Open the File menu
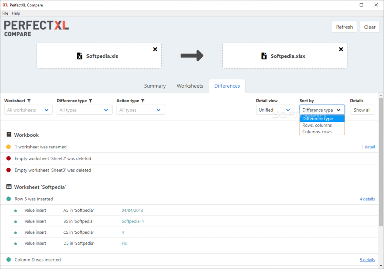Screen dimensions: 384x269 tap(5, 13)
